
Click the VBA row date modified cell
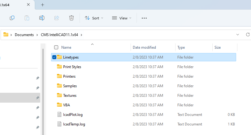coord(148,105)
